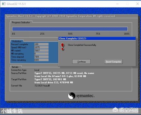Viewport: 141px width, 115px height.
Task: Click the Time remaining label
Action: pyautogui.click(x=18, y=60)
